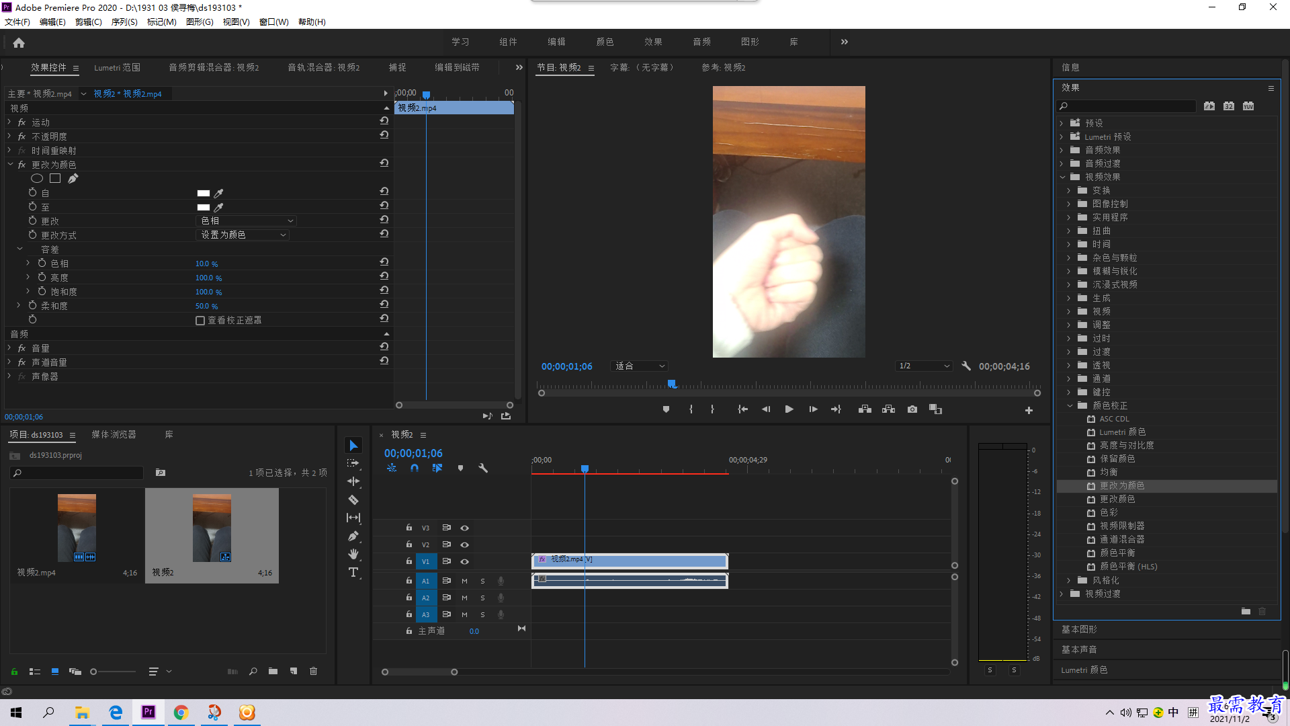Open the Sequence menu
Viewport: 1290px width, 726px height.
point(124,22)
